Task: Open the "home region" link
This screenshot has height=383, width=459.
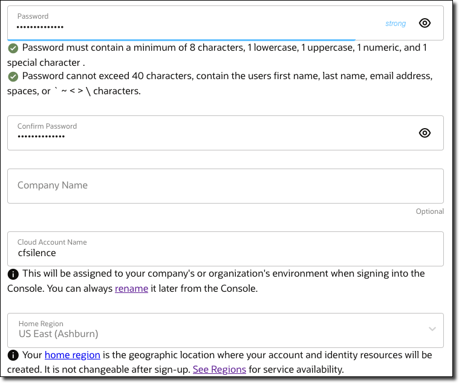Action: pyautogui.click(x=72, y=355)
